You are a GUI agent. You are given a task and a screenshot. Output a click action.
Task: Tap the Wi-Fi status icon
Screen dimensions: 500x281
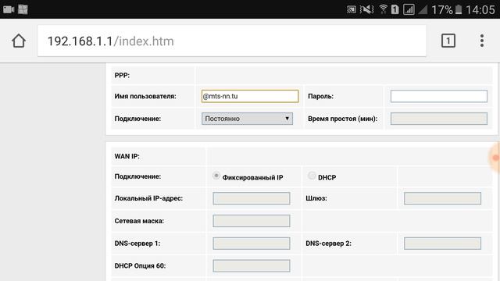[383, 9]
